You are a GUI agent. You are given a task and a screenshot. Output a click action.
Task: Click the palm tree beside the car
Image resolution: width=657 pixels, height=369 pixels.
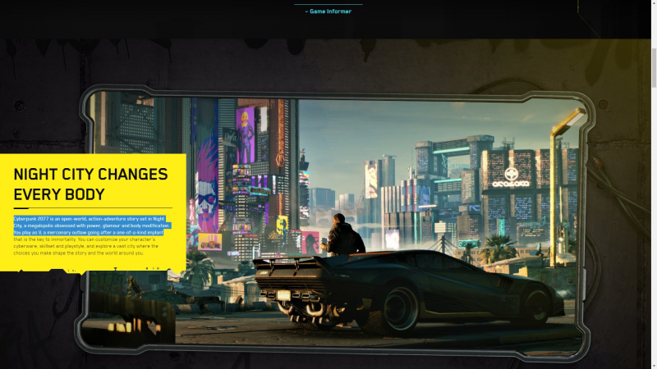(x=501, y=245)
